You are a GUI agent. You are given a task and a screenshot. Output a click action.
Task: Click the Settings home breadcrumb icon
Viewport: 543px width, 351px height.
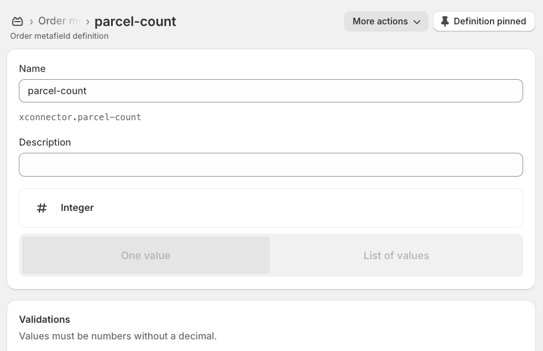point(17,22)
